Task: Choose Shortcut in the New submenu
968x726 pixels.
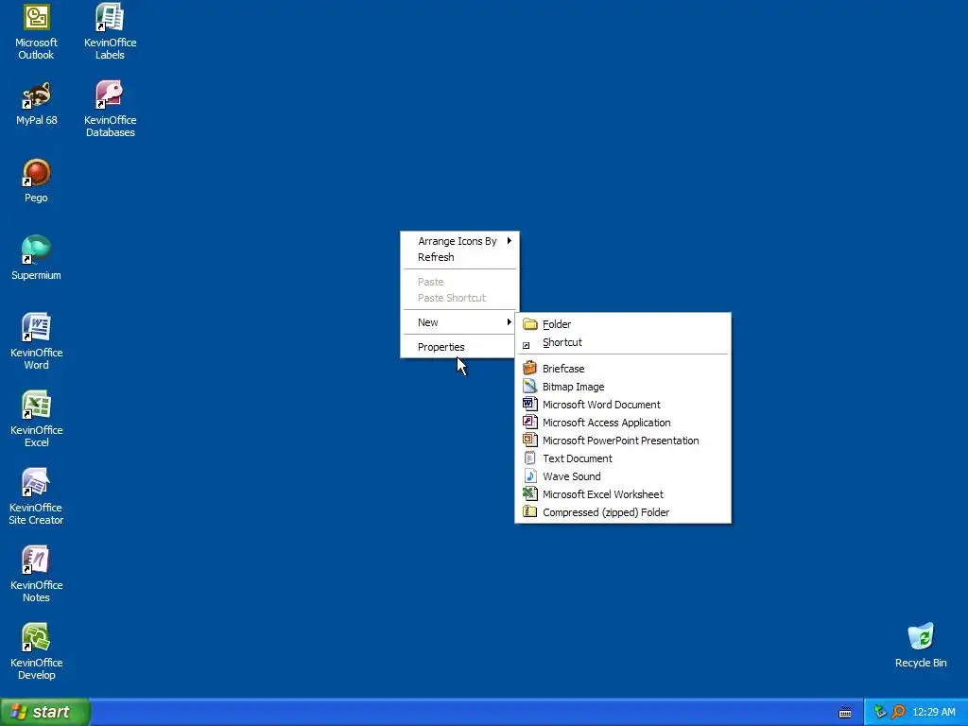Action: 623,342
